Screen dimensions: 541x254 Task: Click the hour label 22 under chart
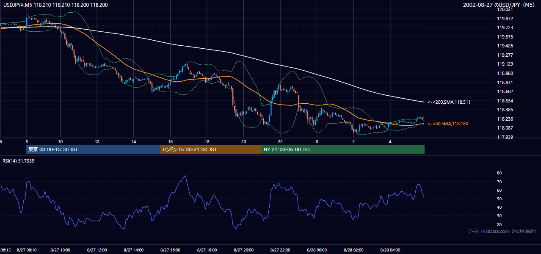pyautogui.click(x=280, y=142)
